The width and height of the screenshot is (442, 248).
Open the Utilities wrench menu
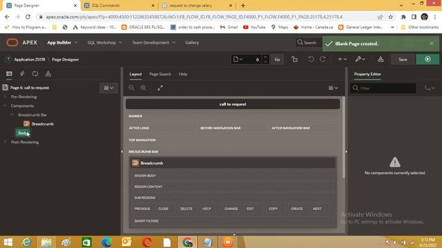pyautogui.click(x=360, y=59)
